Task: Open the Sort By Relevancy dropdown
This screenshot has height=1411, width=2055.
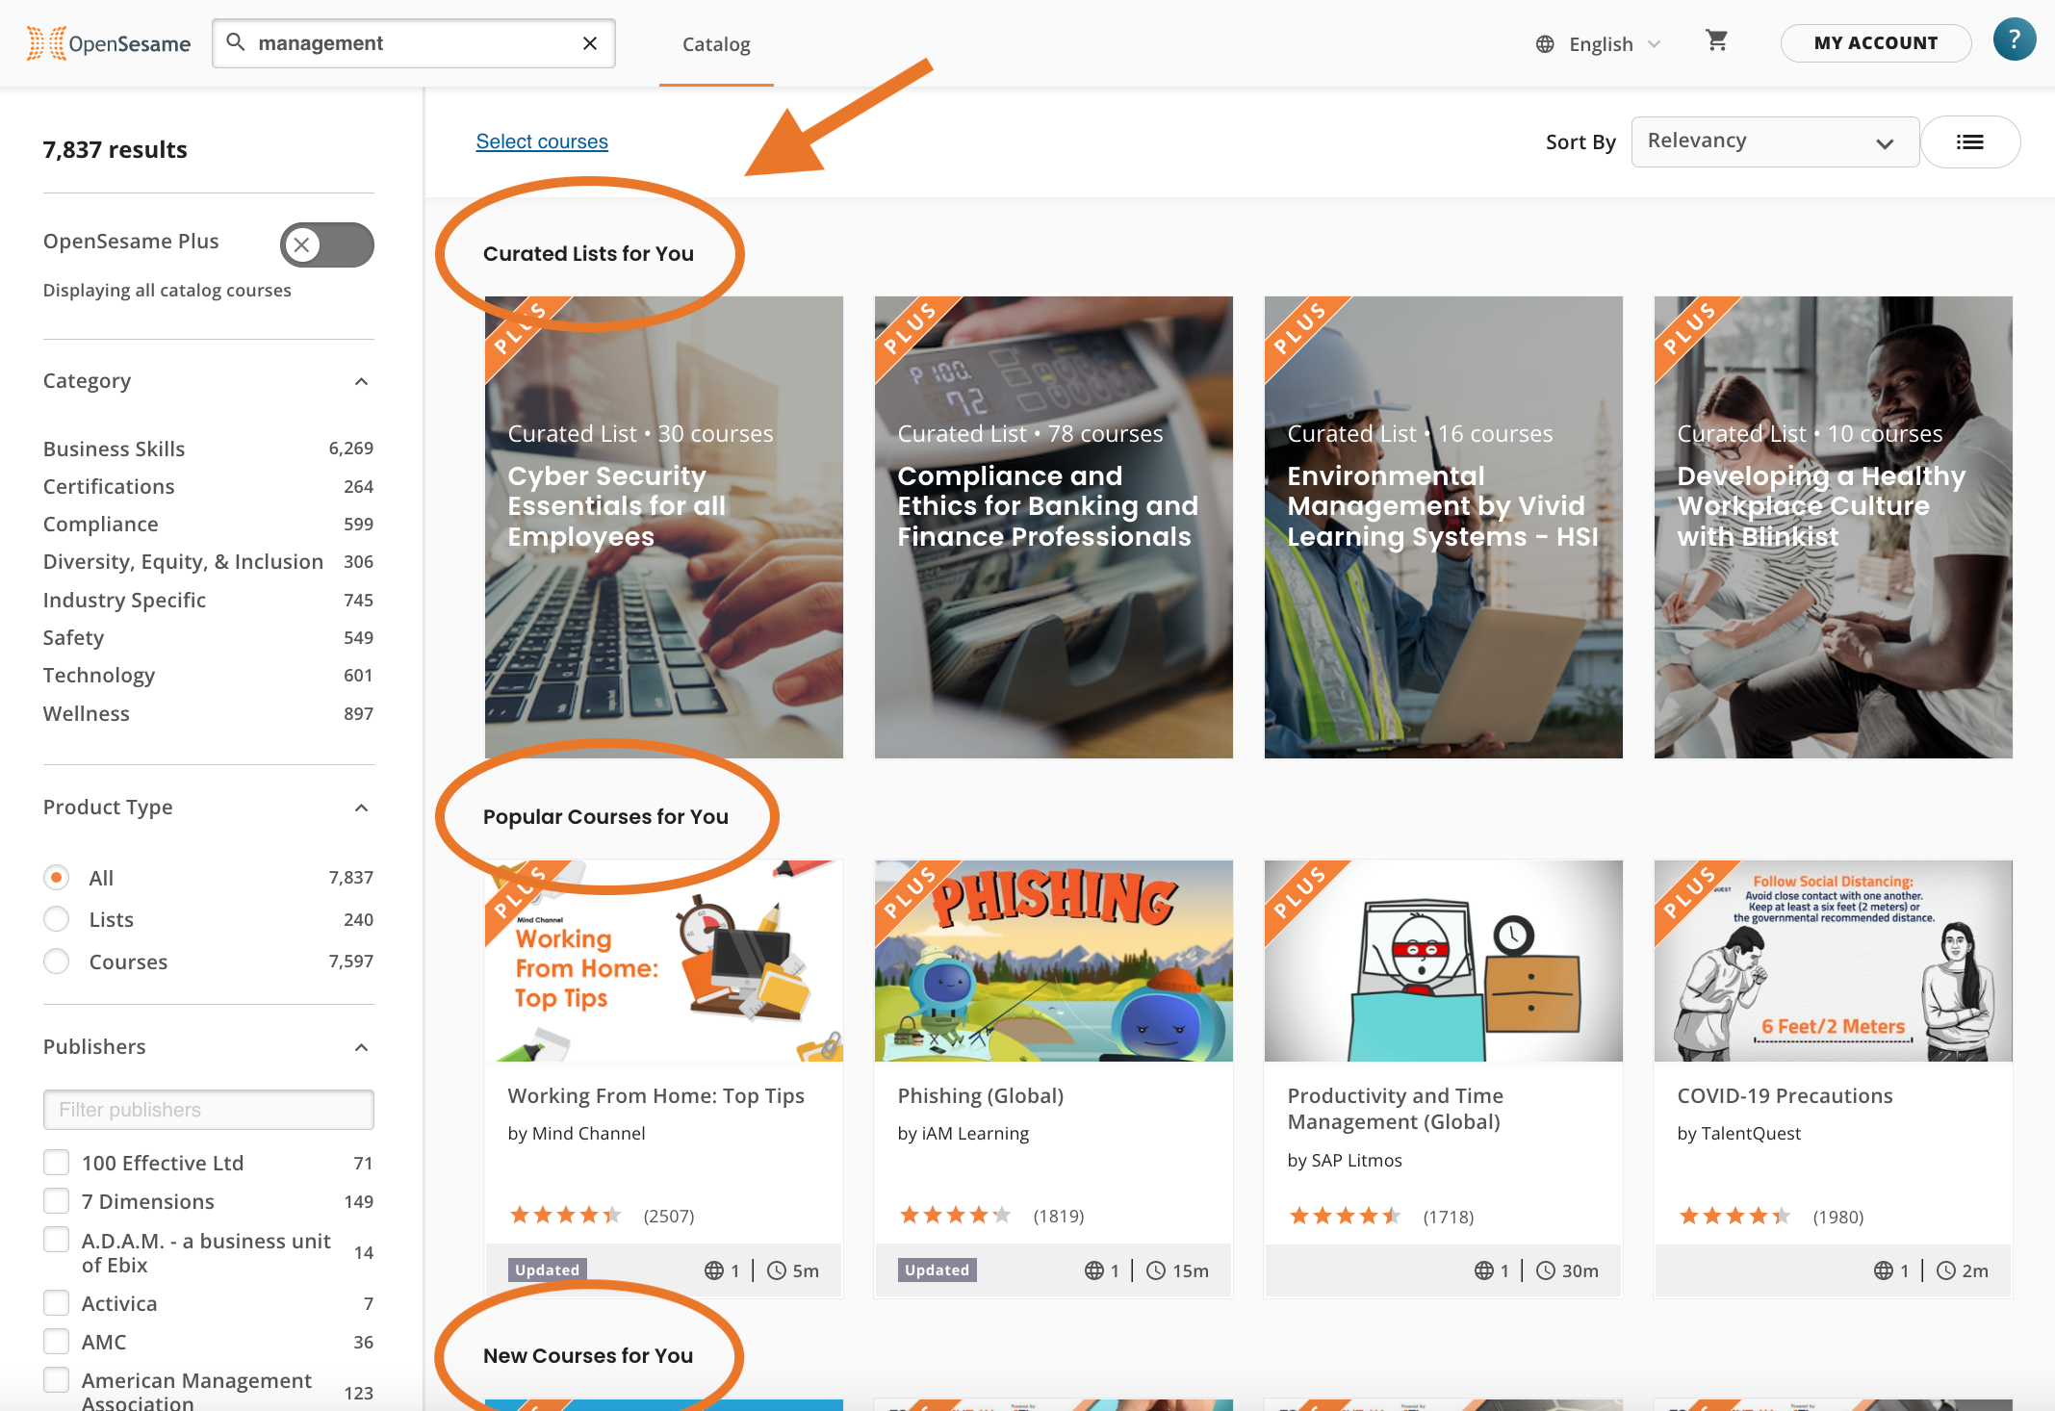Action: [x=1775, y=142]
